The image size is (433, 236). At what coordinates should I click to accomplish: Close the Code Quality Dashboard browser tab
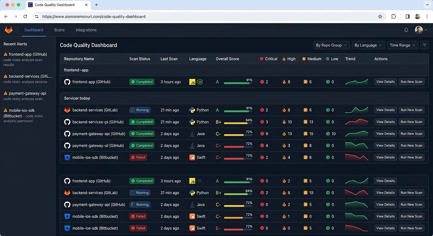pos(86,5)
